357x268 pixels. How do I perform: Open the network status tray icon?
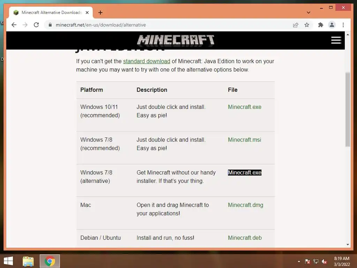coord(316,261)
